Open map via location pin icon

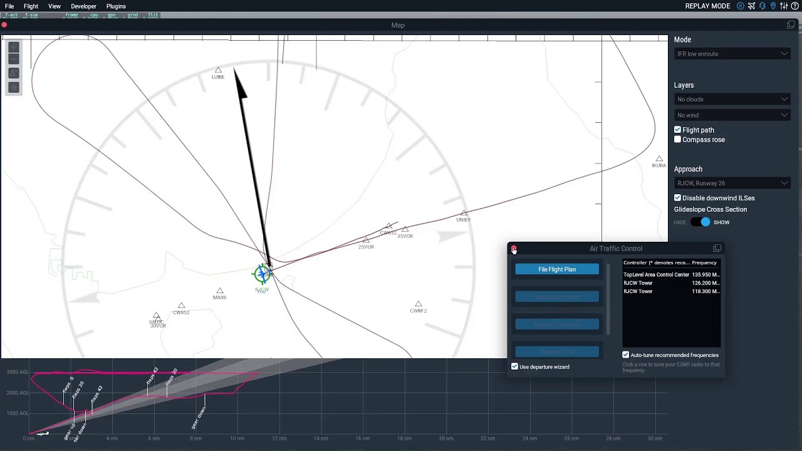click(x=773, y=6)
